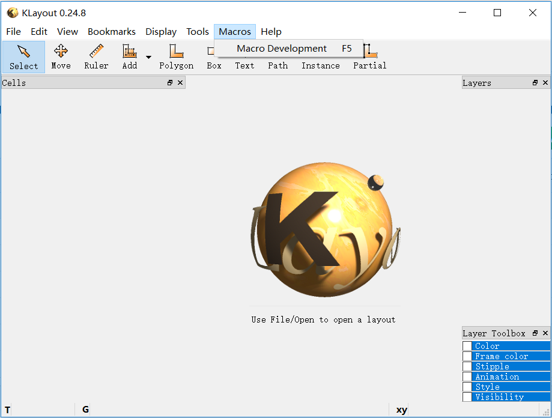The width and height of the screenshot is (552, 418).
Task: Activate the Select tool
Action: (x=23, y=56)
